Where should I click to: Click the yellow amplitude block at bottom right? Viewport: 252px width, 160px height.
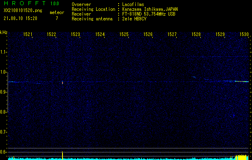[242, 157]
